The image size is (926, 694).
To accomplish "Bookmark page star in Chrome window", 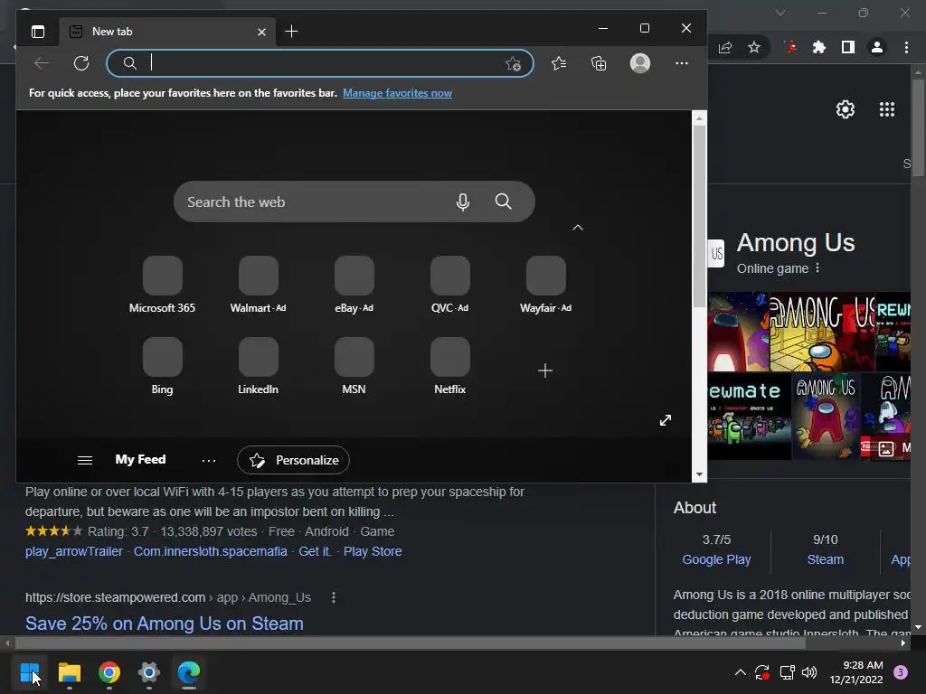I will 754,48.
